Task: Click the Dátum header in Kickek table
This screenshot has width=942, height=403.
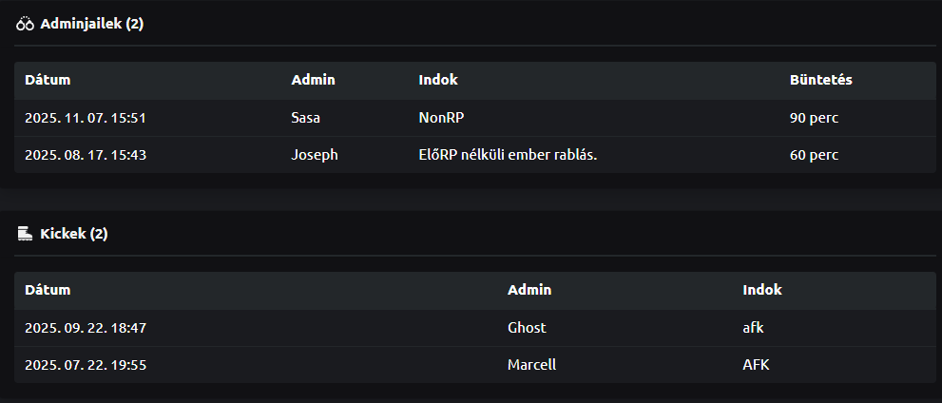Action: click(48, 290)
